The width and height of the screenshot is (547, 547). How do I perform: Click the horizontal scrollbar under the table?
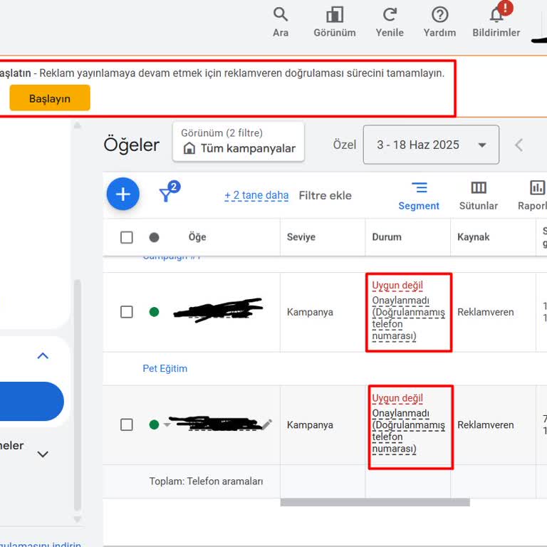click(375, 502)
